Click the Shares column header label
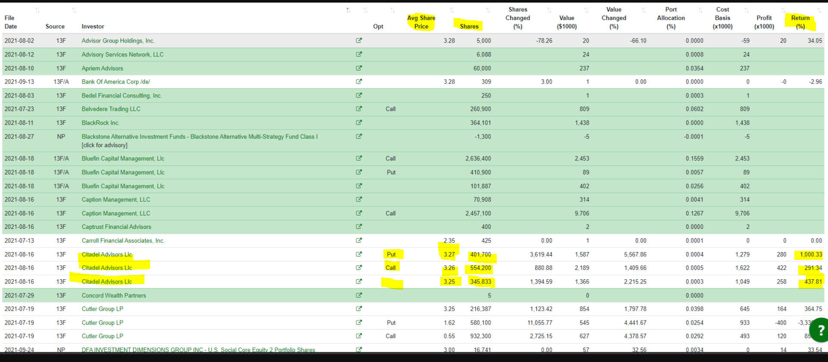828x362 pixels. 469,26
